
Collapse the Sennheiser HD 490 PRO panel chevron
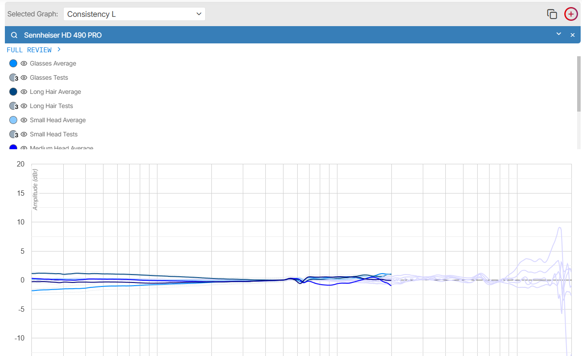click(x=559, y=34)
